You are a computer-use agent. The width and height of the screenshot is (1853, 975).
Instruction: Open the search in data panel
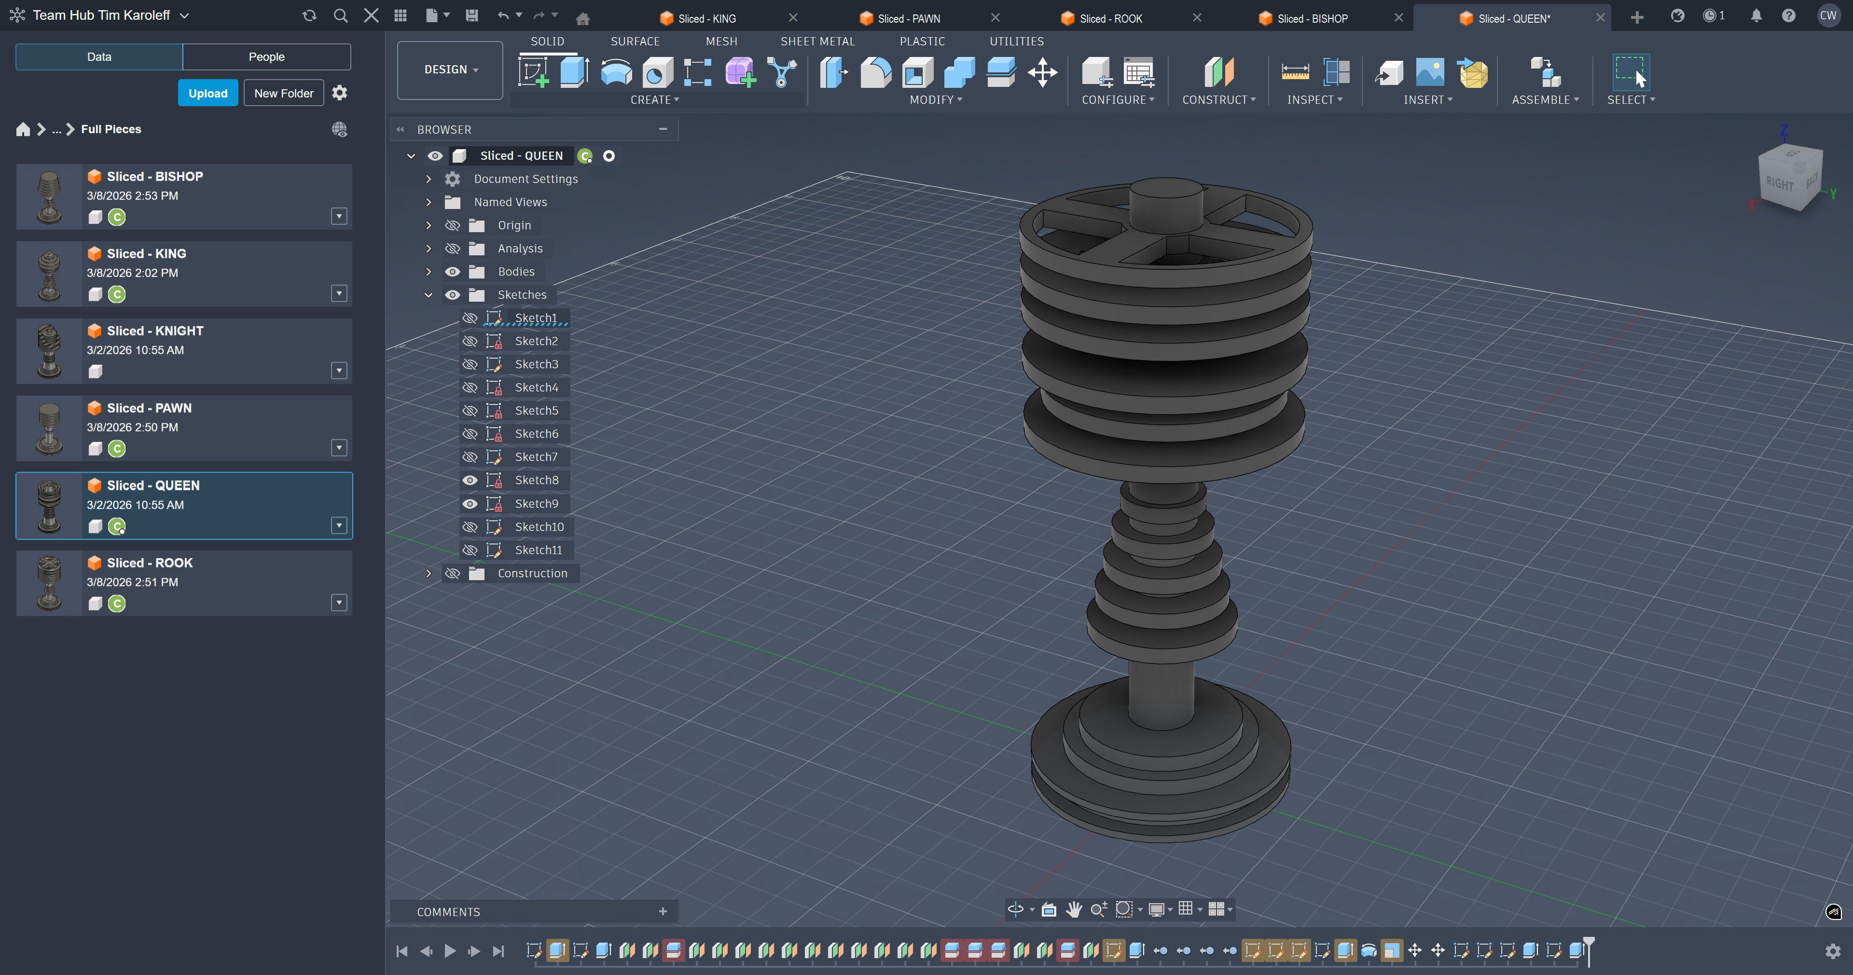click(341, 16)
